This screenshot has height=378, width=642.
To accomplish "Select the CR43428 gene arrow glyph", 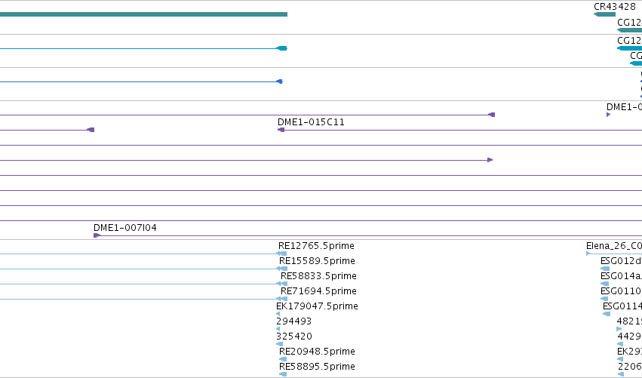I will pyautogui.click(x=604, y=14).
